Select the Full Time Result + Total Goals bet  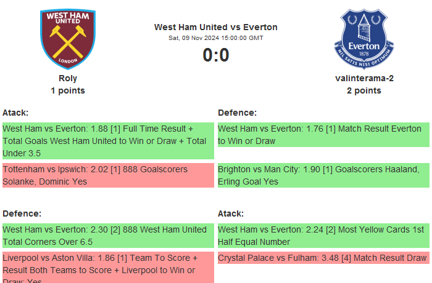[107, 141]
